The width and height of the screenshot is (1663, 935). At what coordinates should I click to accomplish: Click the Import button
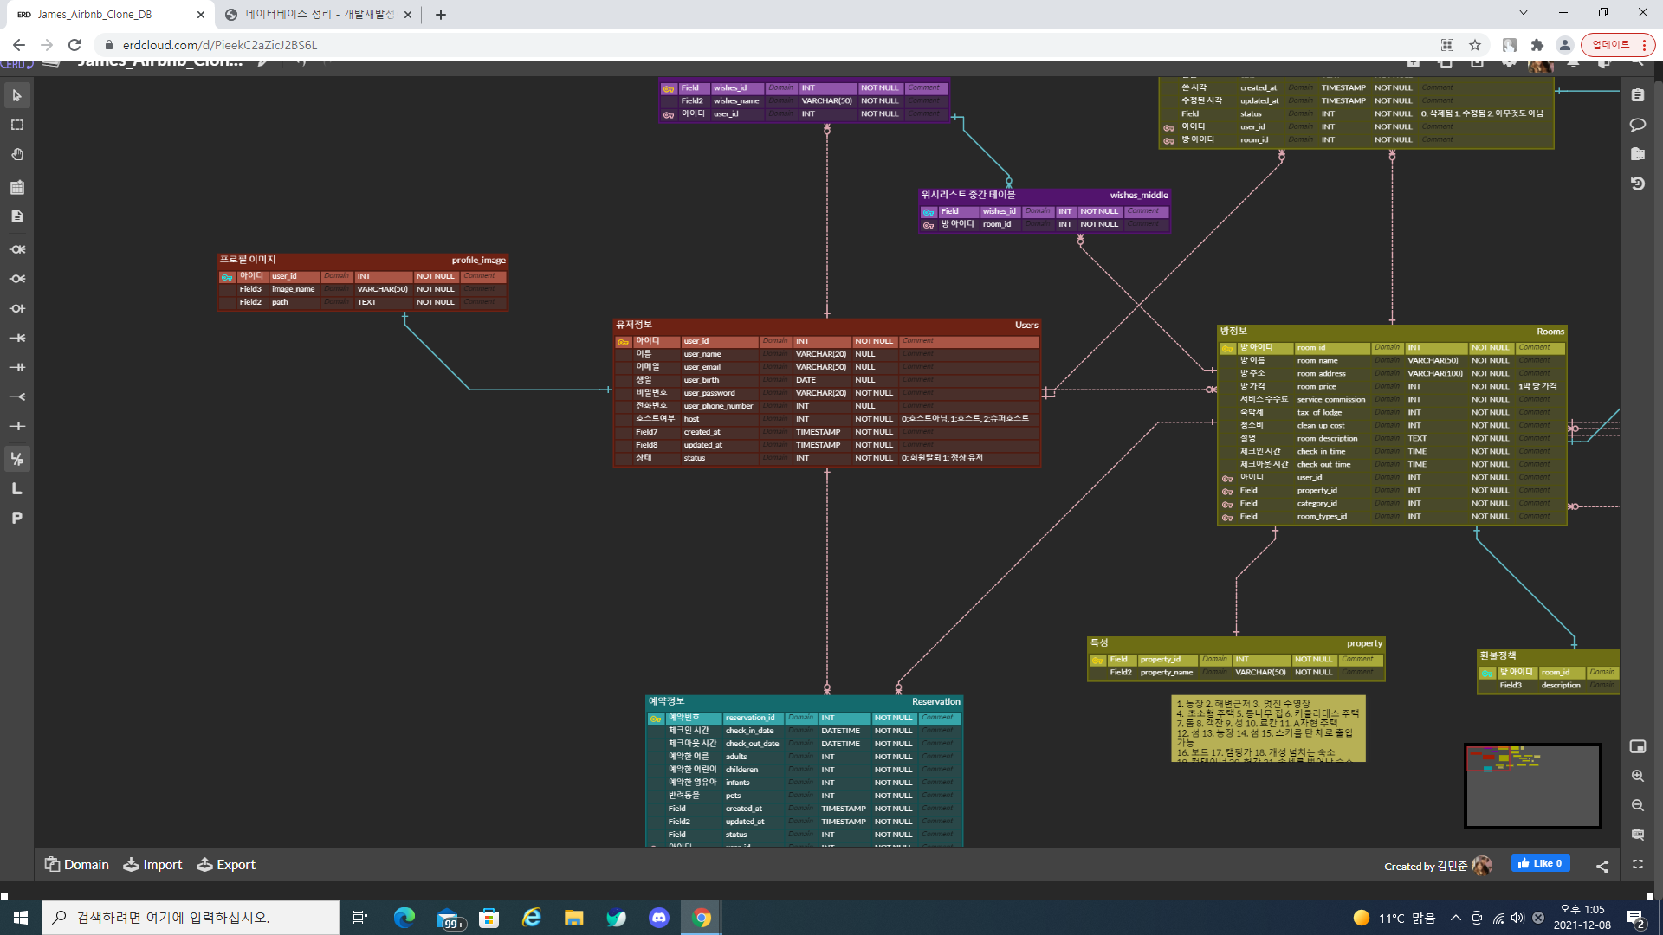(x=152, y=864)
